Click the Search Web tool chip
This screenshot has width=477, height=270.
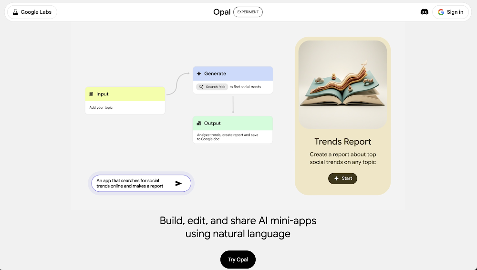[x=212, y=87]
